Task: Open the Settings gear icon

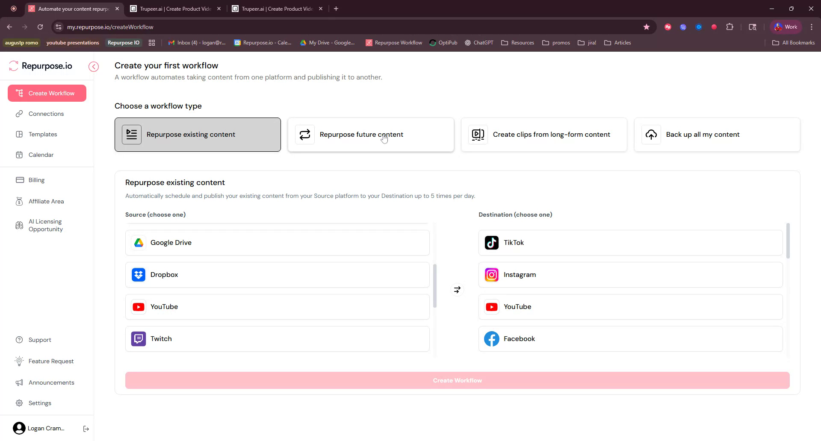Action: pyautogui.click(x=20, y=403)
